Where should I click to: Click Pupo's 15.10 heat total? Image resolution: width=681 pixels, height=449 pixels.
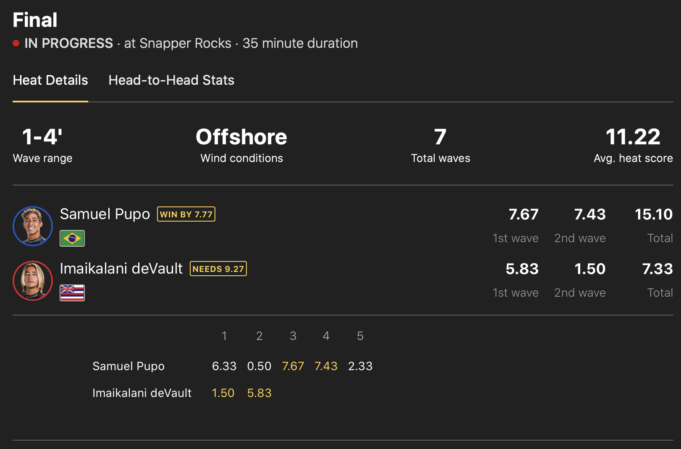click(653, 214)
